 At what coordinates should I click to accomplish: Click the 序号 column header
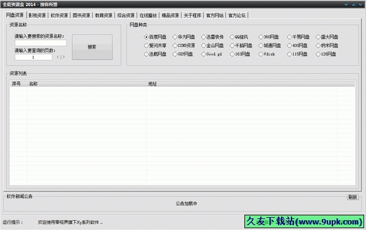coord(18,84)
